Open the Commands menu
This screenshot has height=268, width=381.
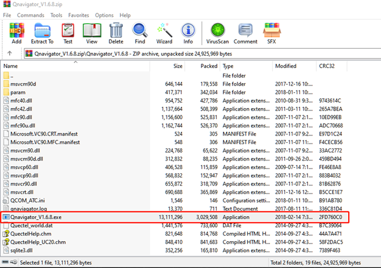tap(31, 15)
